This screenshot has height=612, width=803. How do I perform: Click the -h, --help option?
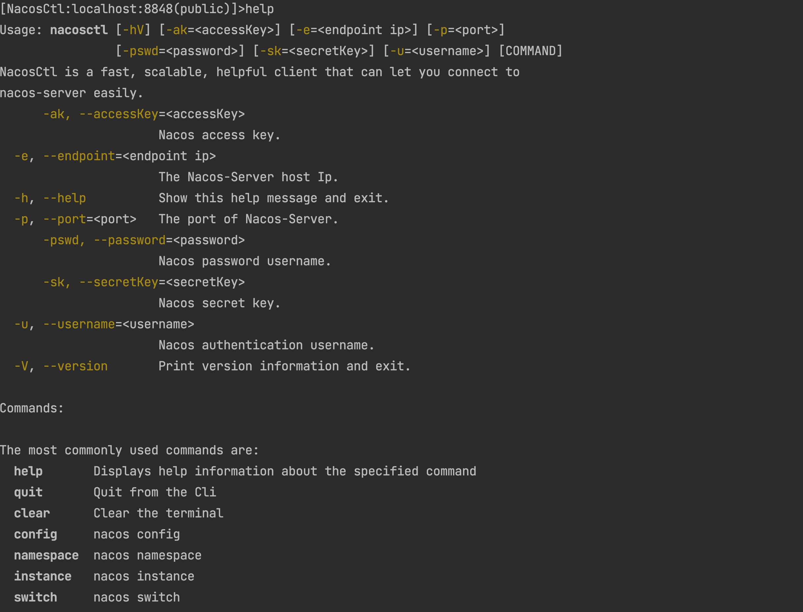(50, 198)
